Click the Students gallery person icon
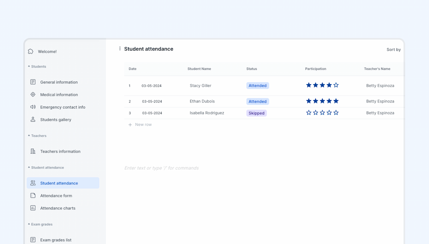The image size is (429, 244). point(33,119)
